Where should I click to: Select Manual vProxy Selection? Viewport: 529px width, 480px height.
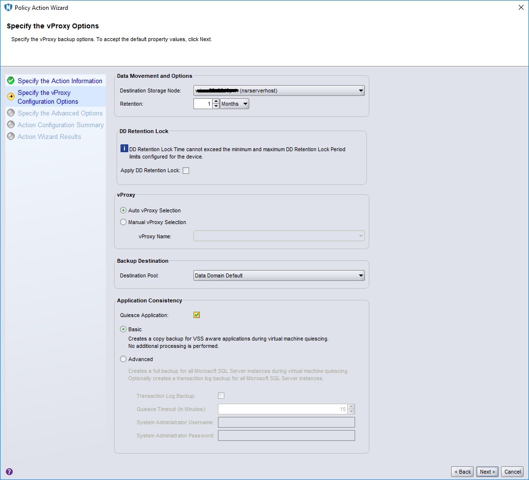pyautogui.click(x=123, y=222)
